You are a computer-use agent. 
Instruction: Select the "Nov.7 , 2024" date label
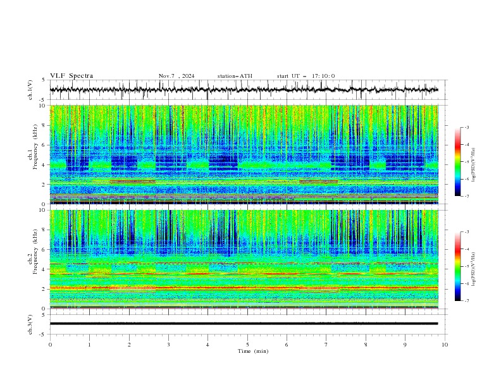[x=176, y=76]
